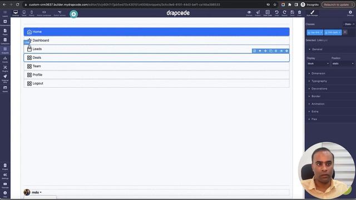
Task: Save the snippet
Action: 292,13
